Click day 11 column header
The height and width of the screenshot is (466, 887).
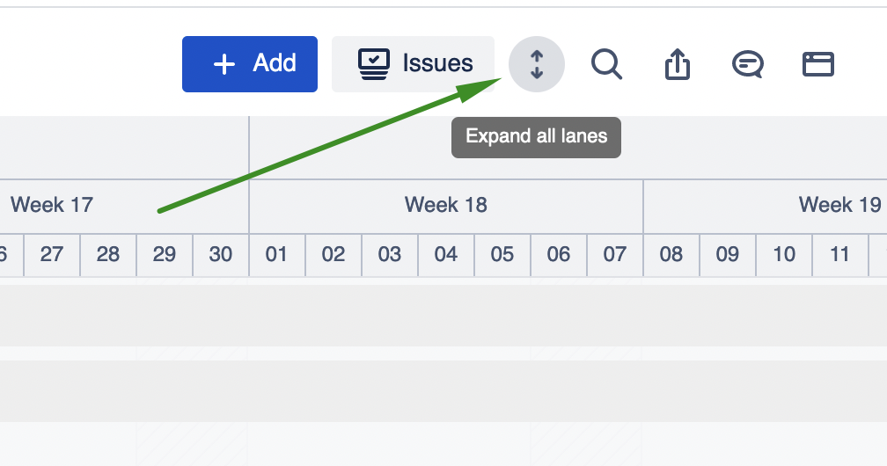coord(840,255)
